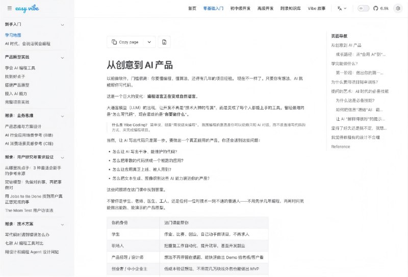408x277 pixels.
Task: Click the 页面导航 heading
Action: (x=339, y=36)
